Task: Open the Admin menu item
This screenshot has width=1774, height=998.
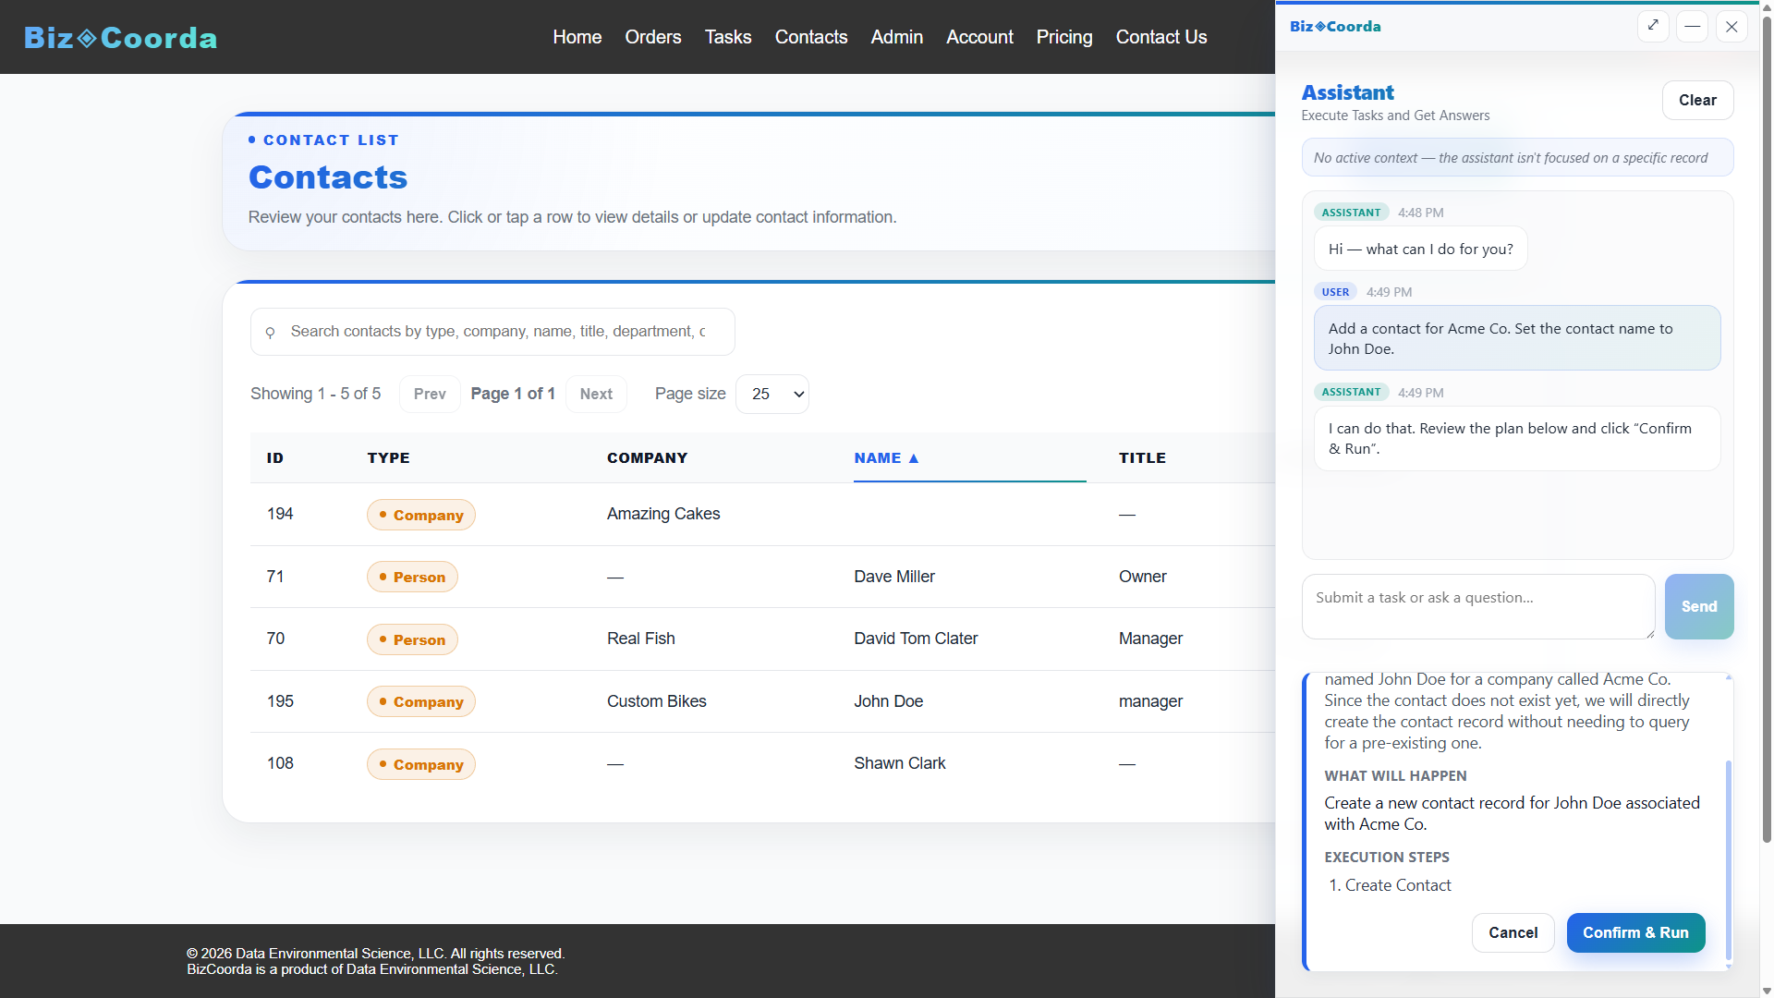Action: click(x=897, y=37)
